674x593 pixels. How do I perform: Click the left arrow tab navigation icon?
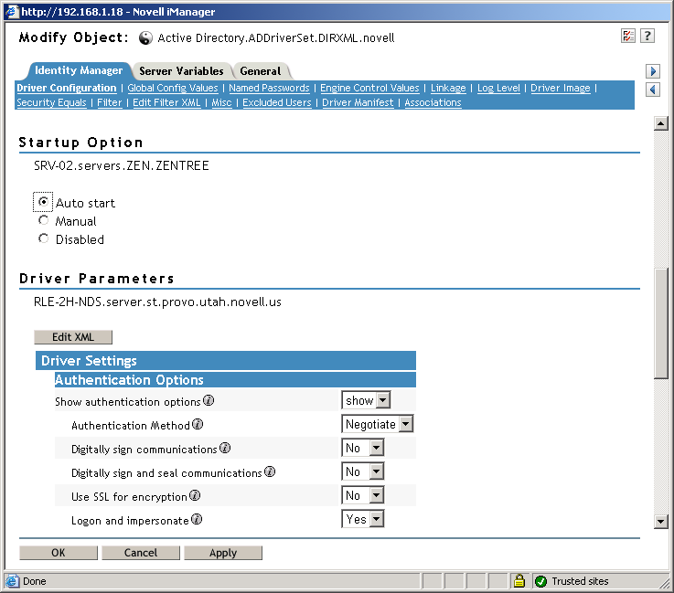tap(652, 90)
